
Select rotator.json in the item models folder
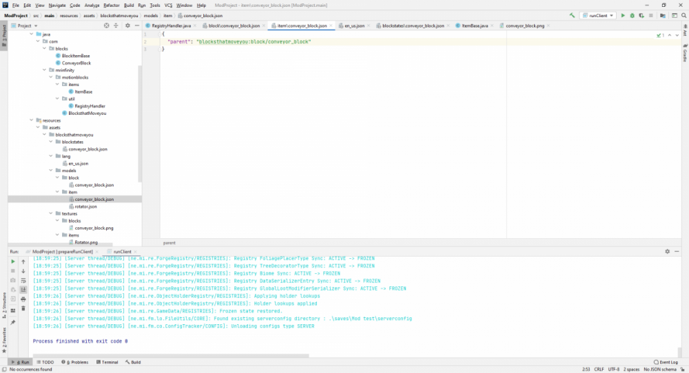click(85, 206)
